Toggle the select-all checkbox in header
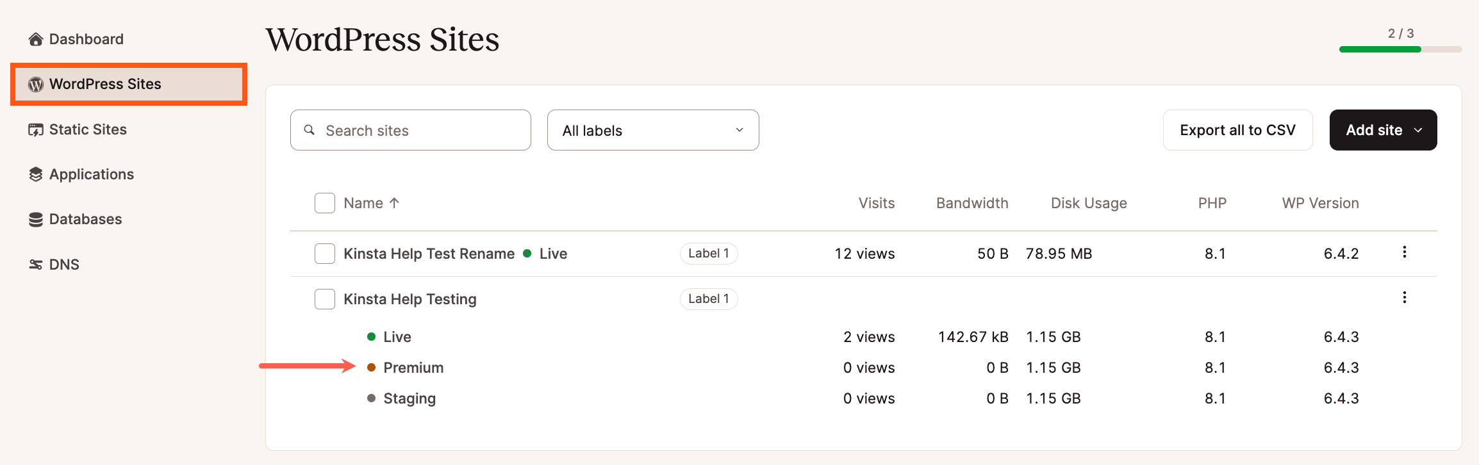1479x465 pixels. coord(325,203)
